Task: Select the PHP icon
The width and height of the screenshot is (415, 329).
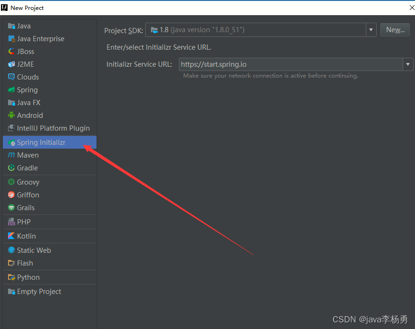Action: pyautogui.click(x=11, y=222)
